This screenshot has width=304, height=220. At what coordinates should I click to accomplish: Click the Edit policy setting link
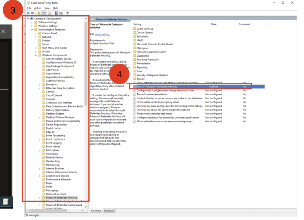102,34
